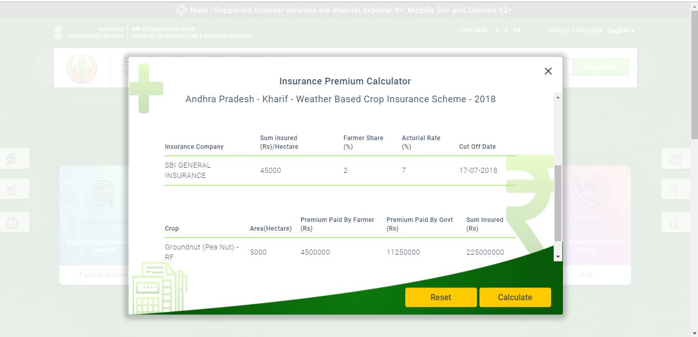Click the Government of India emblem
Screen dimensions: 698x337
[x=58, y=32]
